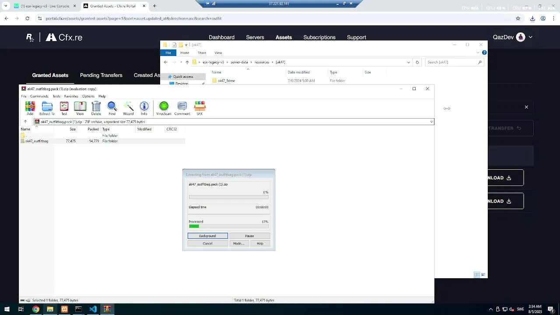Expand the WinRAR path dropdown
Screen dimensions: 560x315
(x=431, y=122)
